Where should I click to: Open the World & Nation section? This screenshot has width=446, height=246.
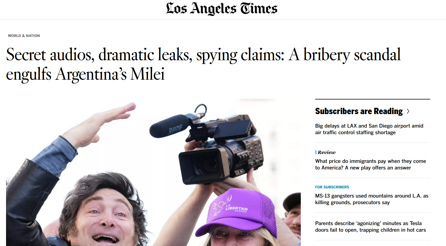[x=24, y=36]
